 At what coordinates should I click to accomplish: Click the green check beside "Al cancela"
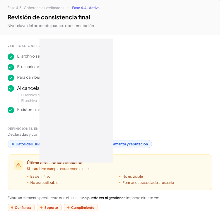(11, 88)
